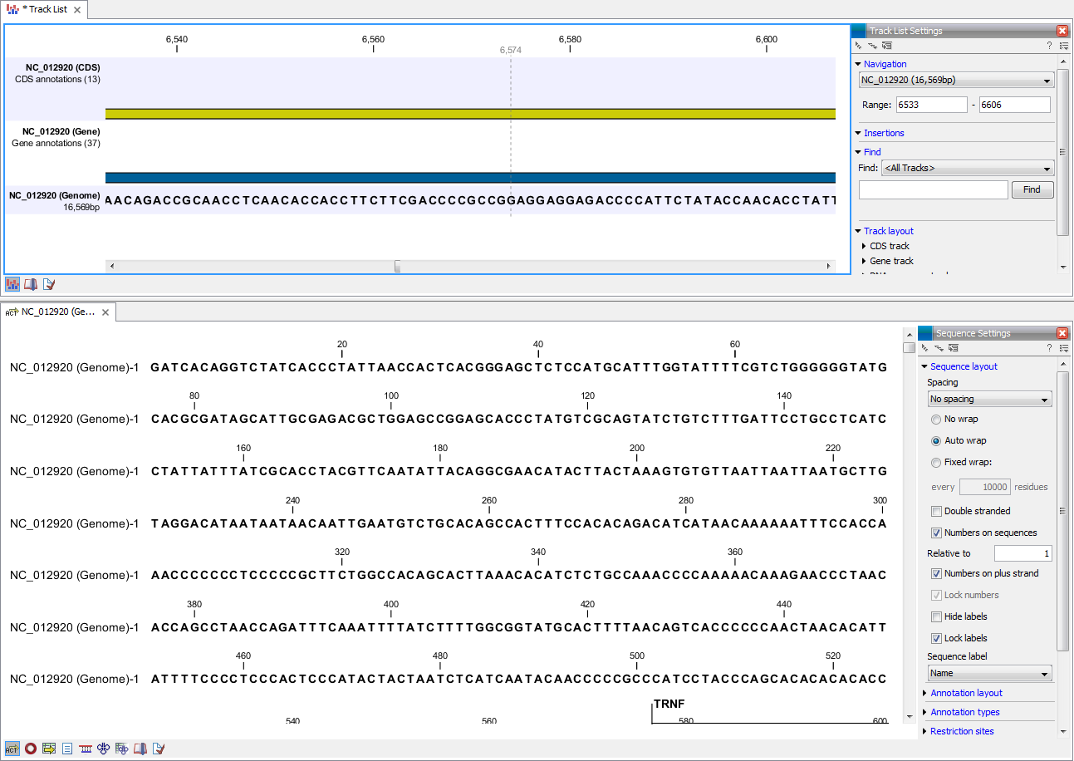Viewport: 1074px width, 761px height.
Task: Select the NC_012920 (Ge...) tab
Action: (58, 312)
